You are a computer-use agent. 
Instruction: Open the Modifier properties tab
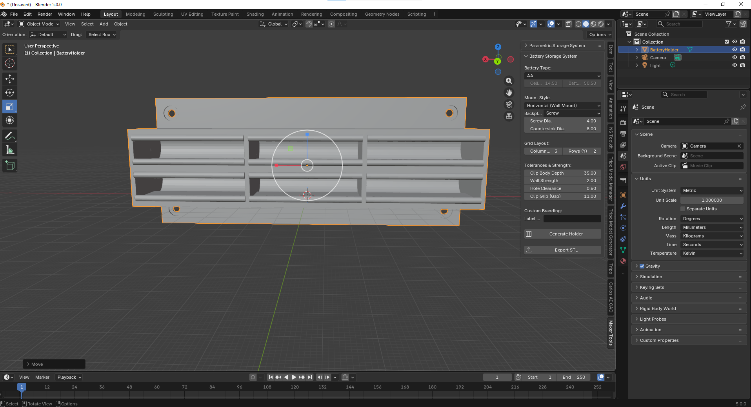click(x=623, y=206)
